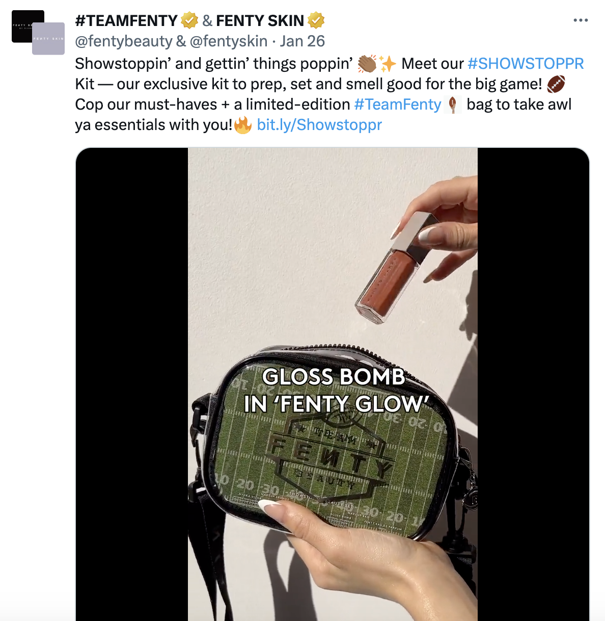Open the bit.ly/Showstoppr link
605x621 pixels.
(x=319, y=125)
